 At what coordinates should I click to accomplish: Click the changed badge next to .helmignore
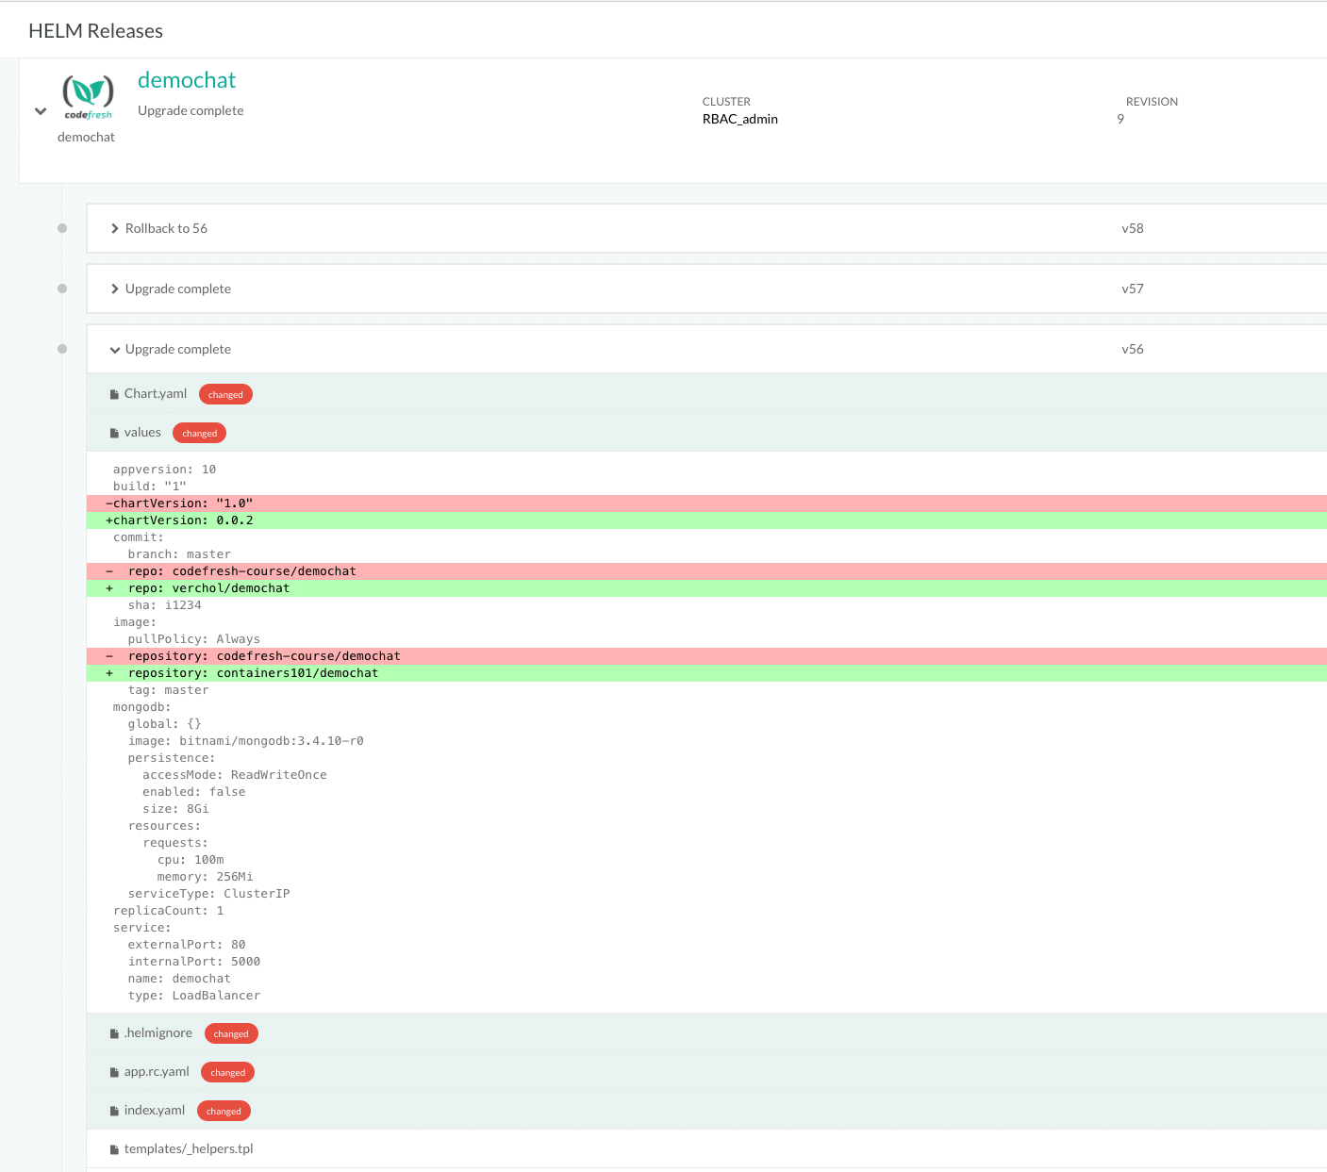click(x=231, y=1034)
